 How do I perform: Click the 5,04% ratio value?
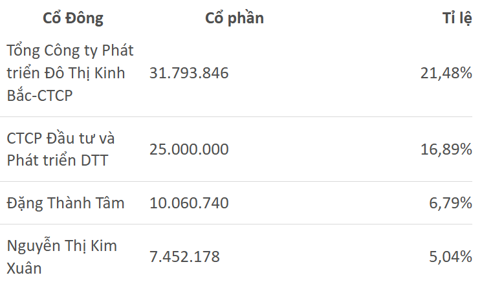click(x=450, y=257)
